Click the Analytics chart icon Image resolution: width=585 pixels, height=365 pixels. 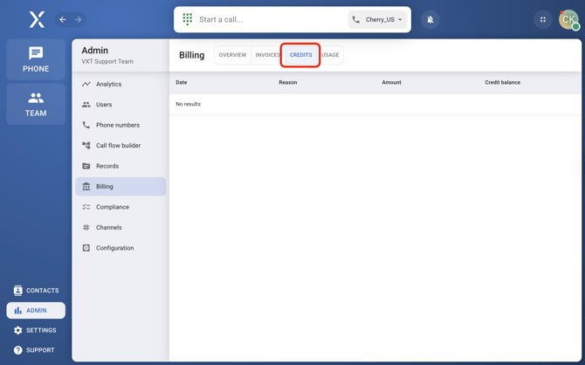[x=86, y=84]
